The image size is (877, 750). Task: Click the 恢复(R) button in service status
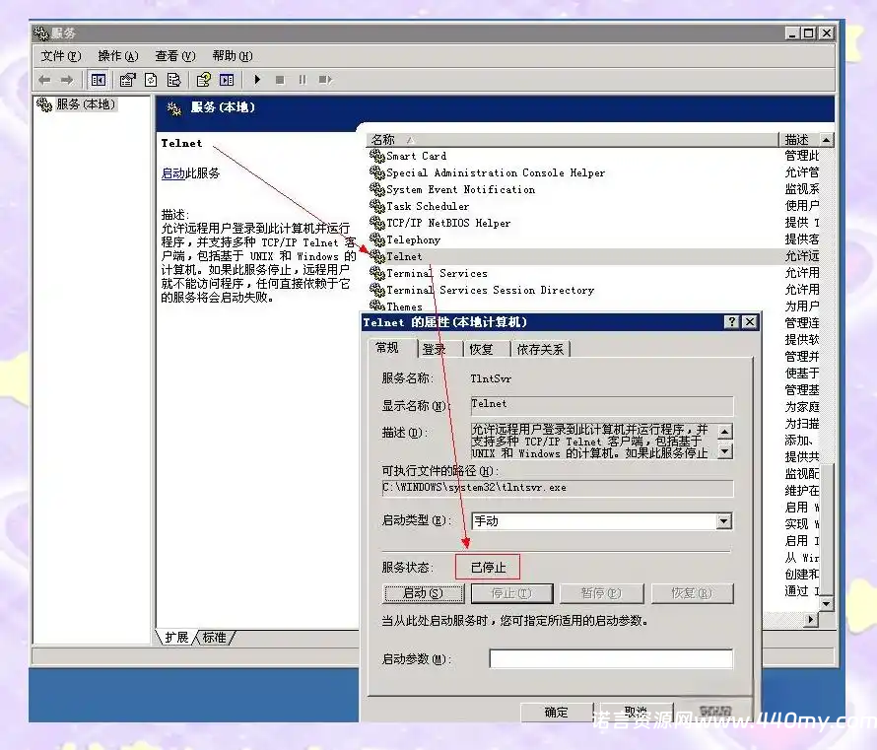692,593
